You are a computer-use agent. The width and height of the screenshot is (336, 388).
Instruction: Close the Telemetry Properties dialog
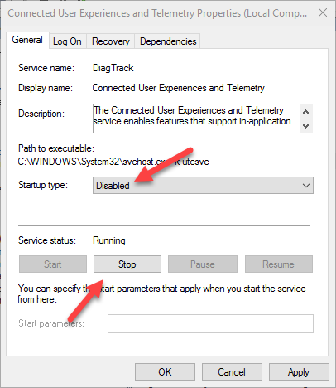(x=323, y=12)
